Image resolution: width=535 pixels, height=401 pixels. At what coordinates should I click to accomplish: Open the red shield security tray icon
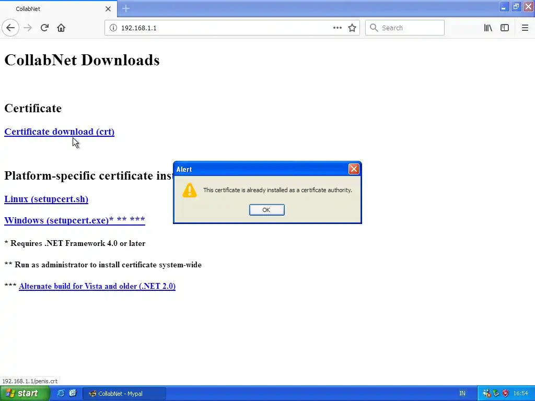505,394
